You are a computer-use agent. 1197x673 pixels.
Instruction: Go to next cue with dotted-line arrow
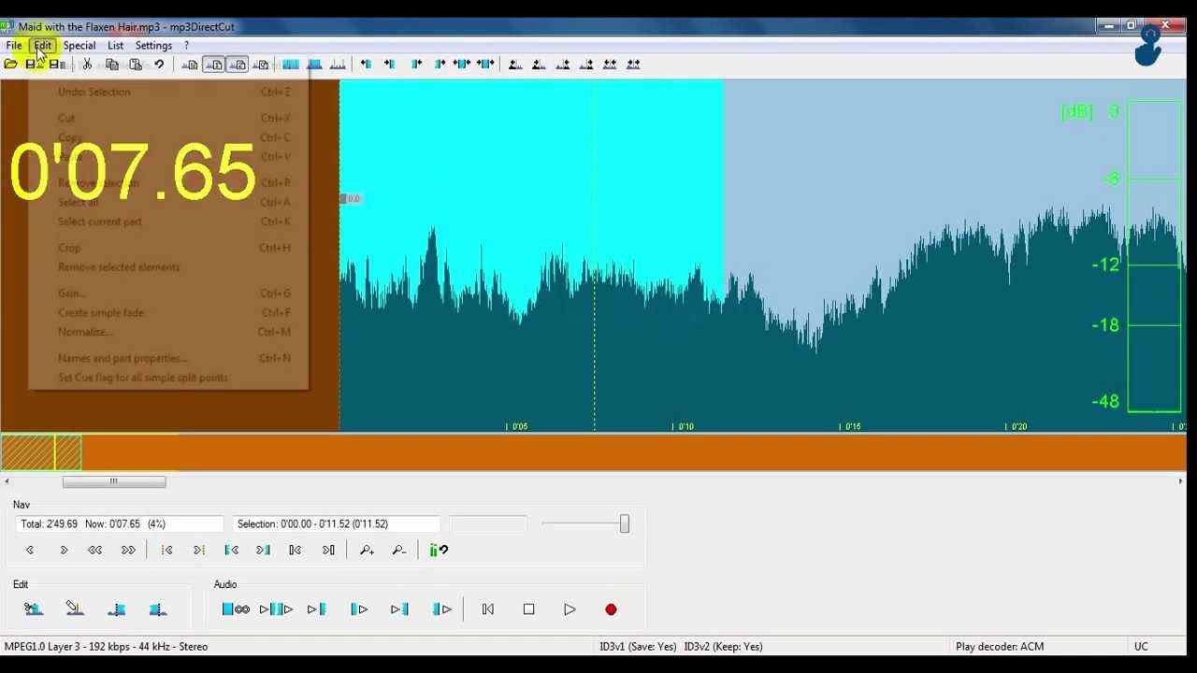199,551
